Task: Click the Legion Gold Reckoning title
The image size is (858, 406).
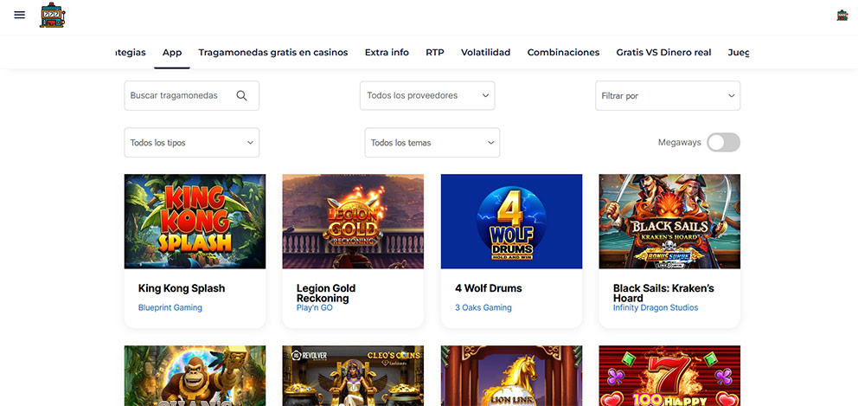Action: pos(326,293)
